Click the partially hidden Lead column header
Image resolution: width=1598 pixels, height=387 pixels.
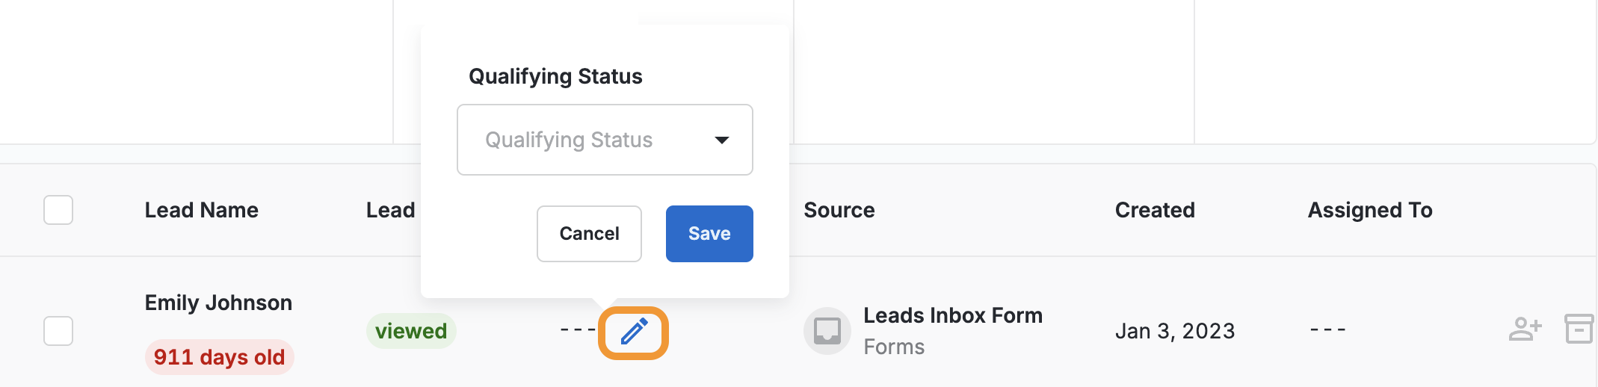pyautogui.click(x=390, y=210)
